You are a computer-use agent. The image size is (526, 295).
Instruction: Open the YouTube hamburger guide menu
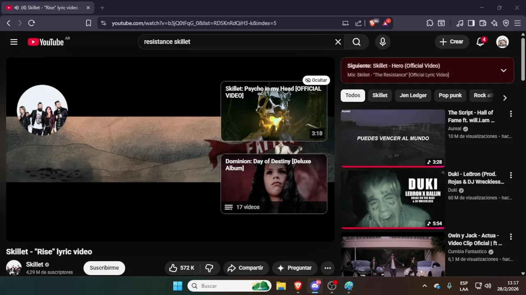click(14, 42)
